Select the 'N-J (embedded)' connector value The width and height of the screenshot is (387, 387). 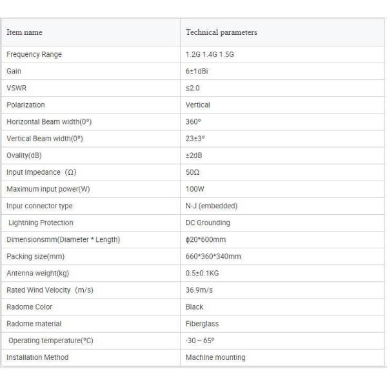tap(212, 206)
